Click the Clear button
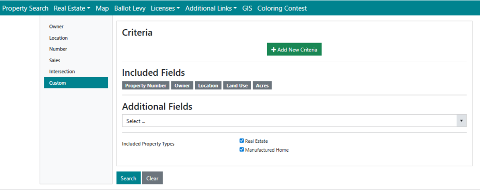Image resolution: width=480 pixels, height=190 pixels. [x=152, y=178]
